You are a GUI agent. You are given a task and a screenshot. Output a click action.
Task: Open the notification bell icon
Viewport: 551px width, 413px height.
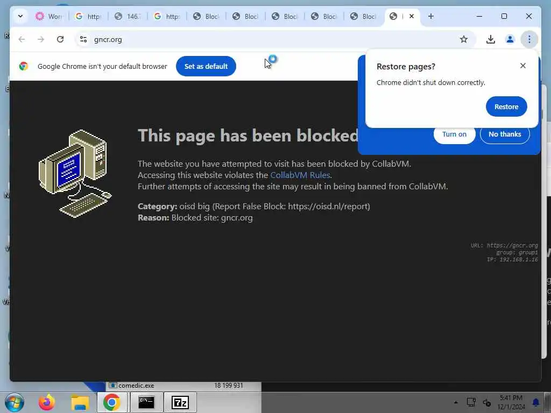536,402
